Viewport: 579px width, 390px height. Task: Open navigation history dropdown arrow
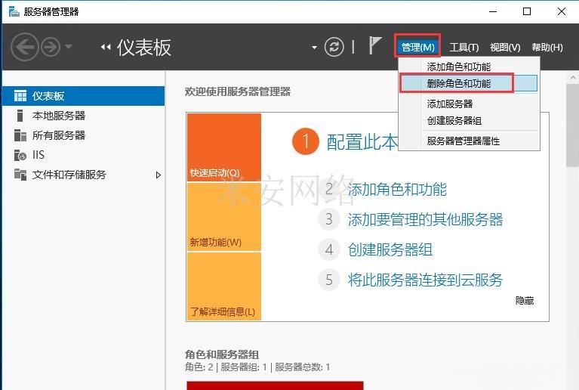[69, 47]
